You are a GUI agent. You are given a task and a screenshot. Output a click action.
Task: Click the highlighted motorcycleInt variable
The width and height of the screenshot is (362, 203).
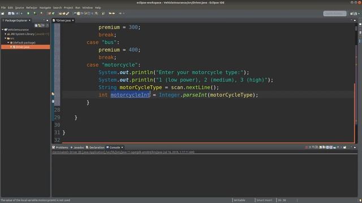click(x=130, y=95)
